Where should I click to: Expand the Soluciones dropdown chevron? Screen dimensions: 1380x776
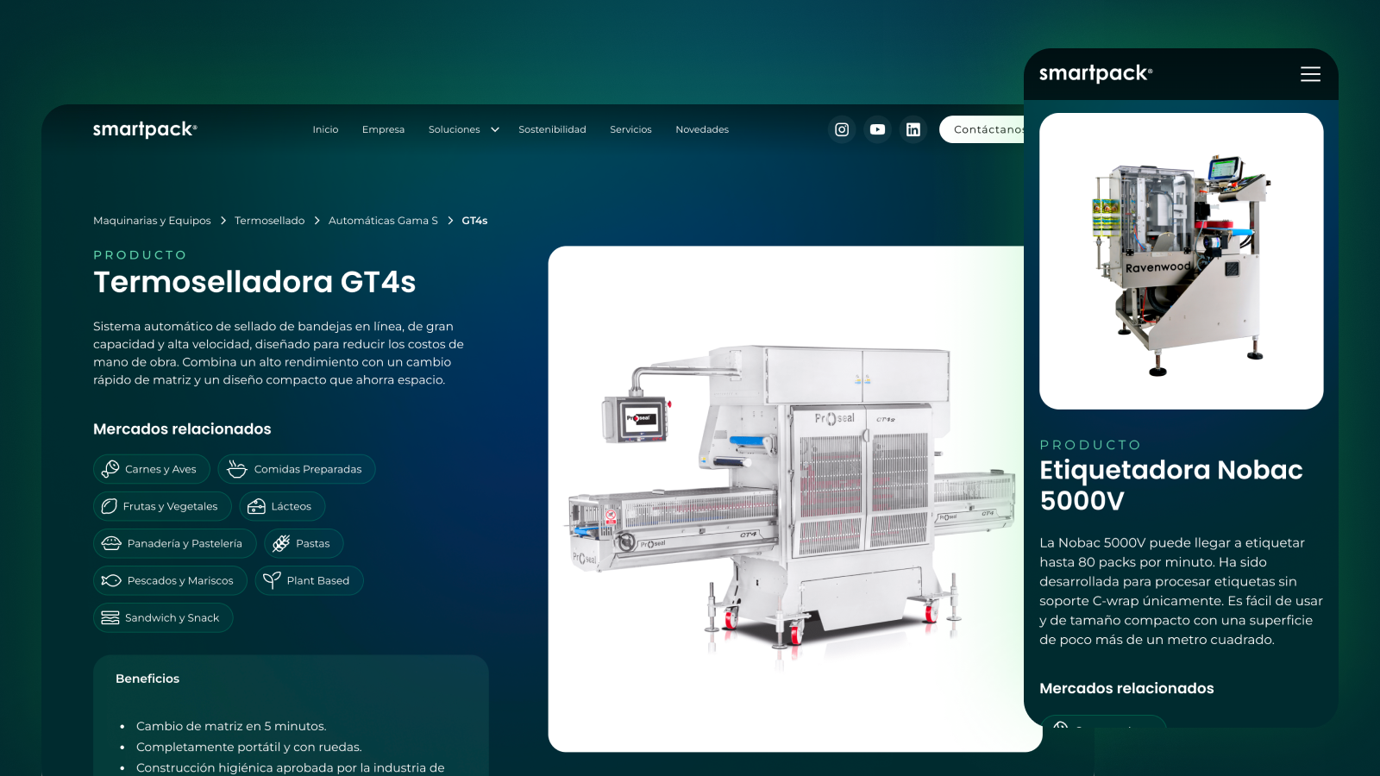[x=495, y=129]
